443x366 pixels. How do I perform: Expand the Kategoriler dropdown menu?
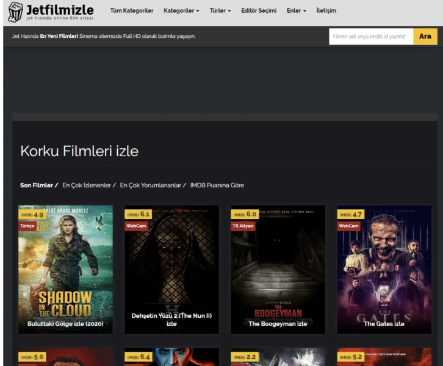point(181,11)
